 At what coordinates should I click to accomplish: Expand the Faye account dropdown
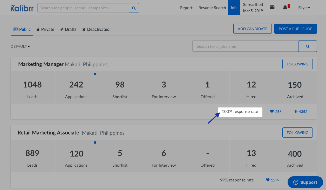click(x=304, y=8)
